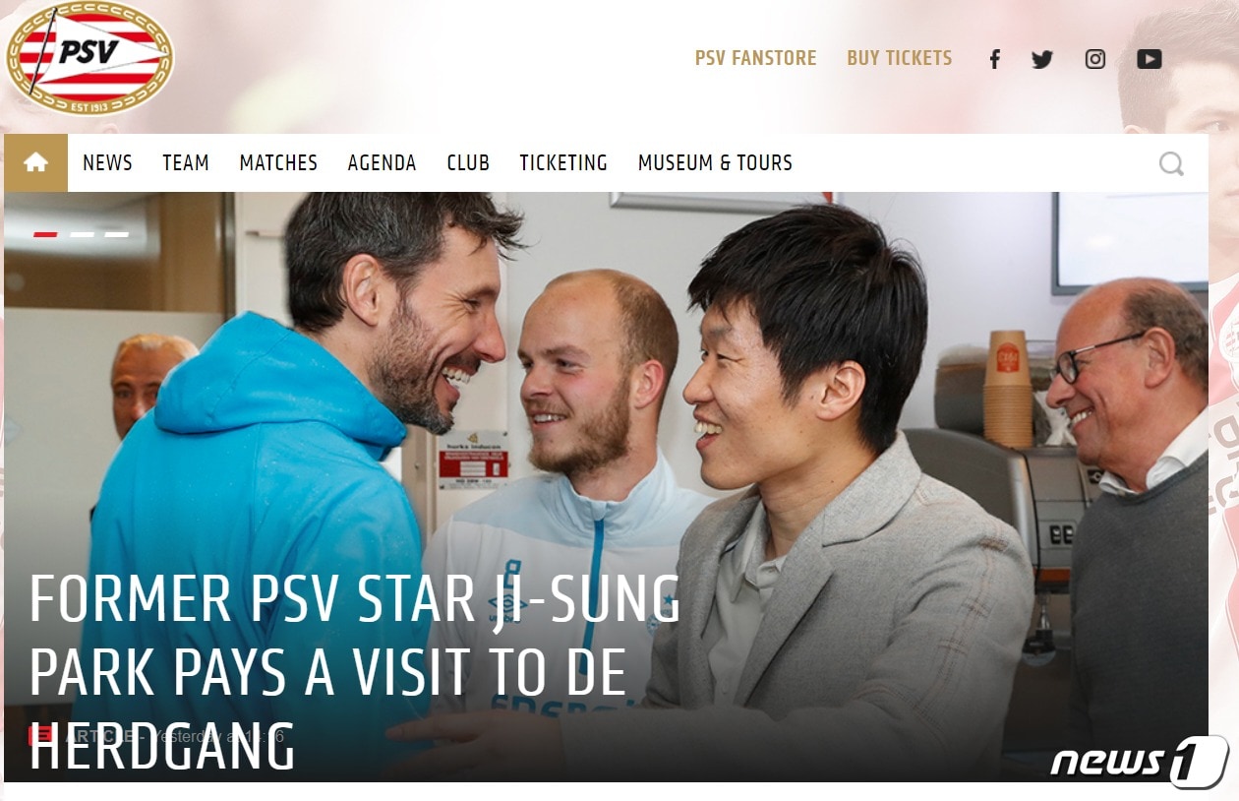The height and width of the screenshot is (801, 1239).
Task: Switch to the third carousel slide indicator
Action: pos(117,234)
